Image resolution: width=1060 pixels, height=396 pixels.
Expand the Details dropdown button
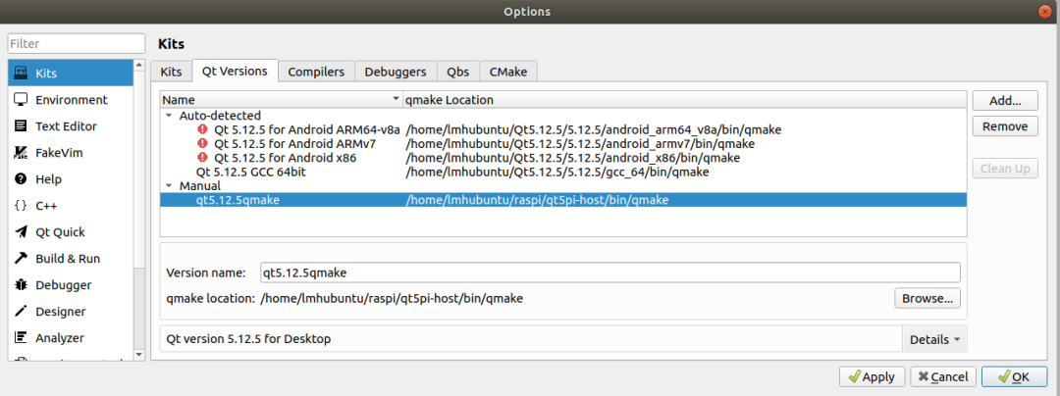click(x=934, y=339)
